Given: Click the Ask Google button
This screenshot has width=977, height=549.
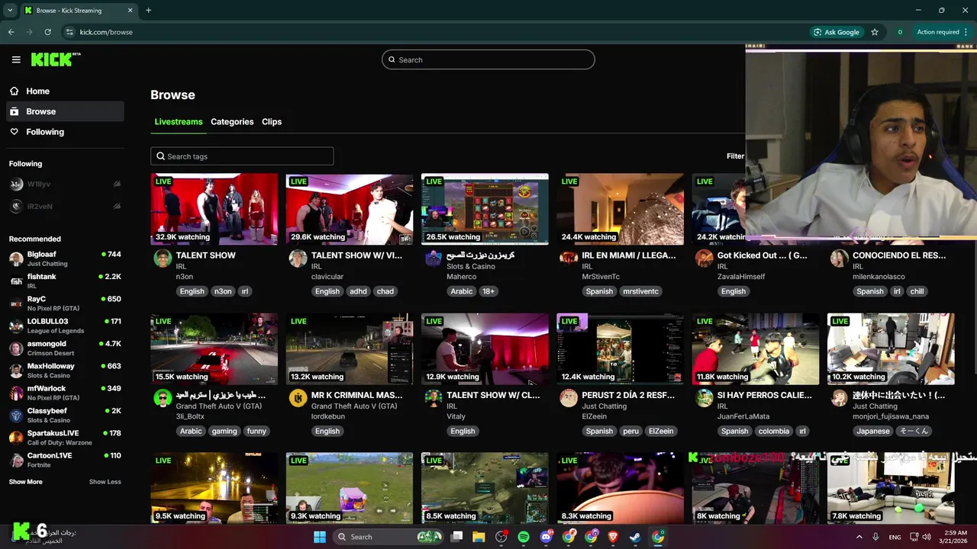Looking at the screenshot, I should click(837, 32).
